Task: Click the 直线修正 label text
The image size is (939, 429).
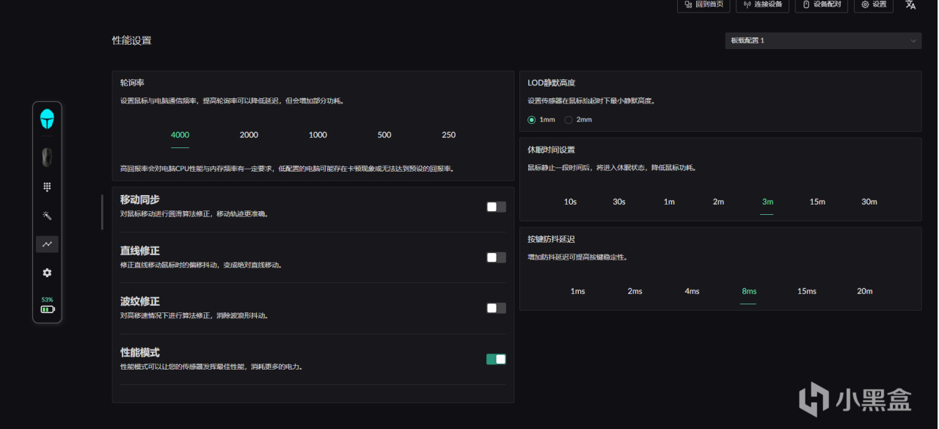Action: coord(139,250)
